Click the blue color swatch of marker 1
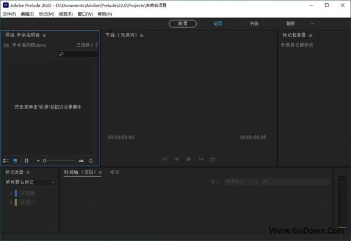Image resolution: width=351 pixels, height=241 pixels. click(x=16, y=193)
